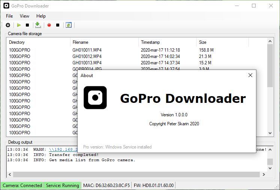Click the Service: Running status indicator
Image resolution: width=280 pixels, height=190 pixels.
click(x=62, y=186)
